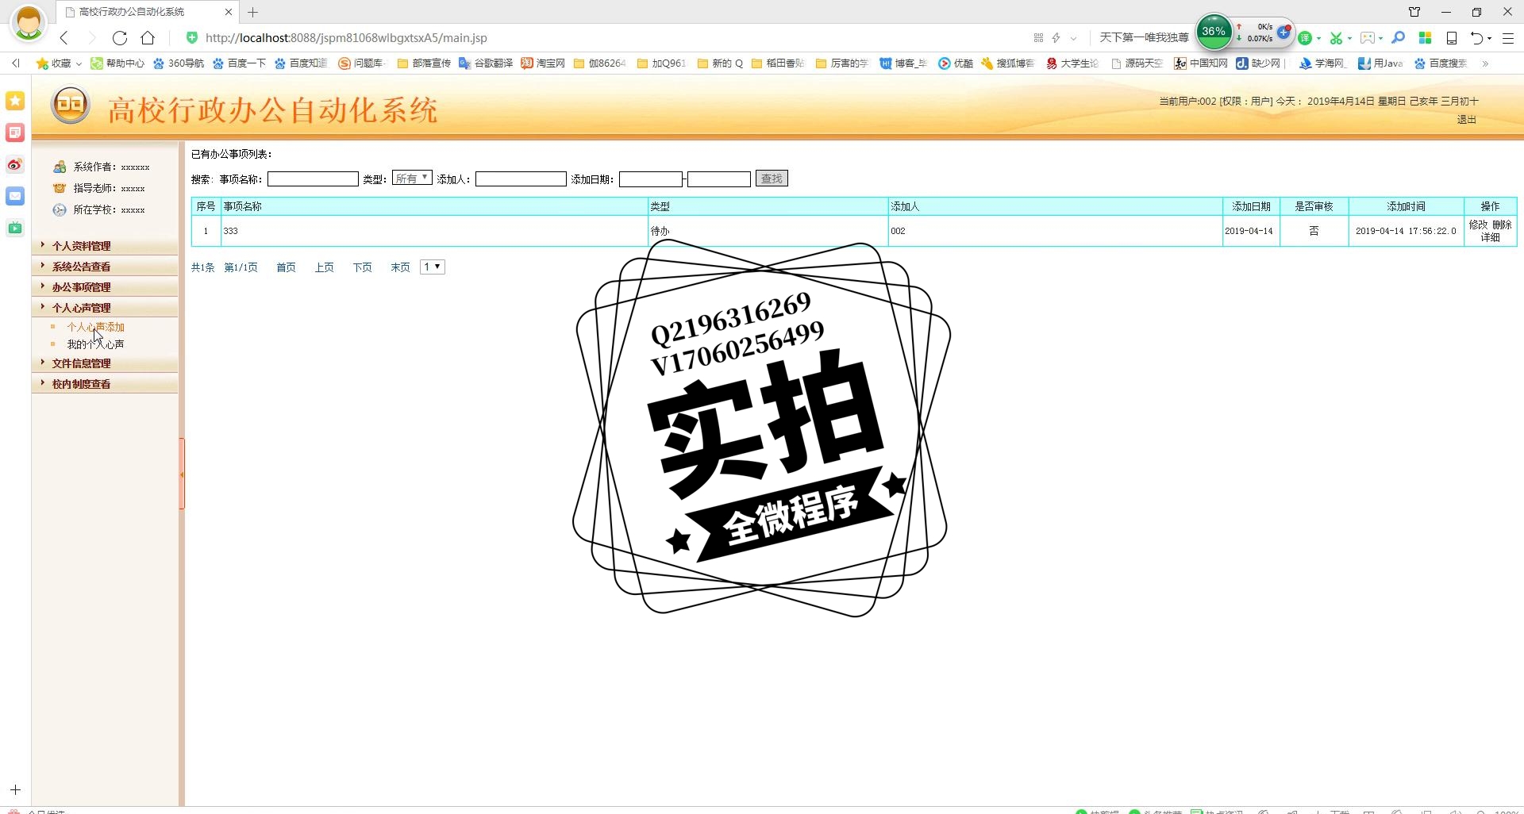
Task: Open 我的个人心声 submenu item
Action: (95, 344)
